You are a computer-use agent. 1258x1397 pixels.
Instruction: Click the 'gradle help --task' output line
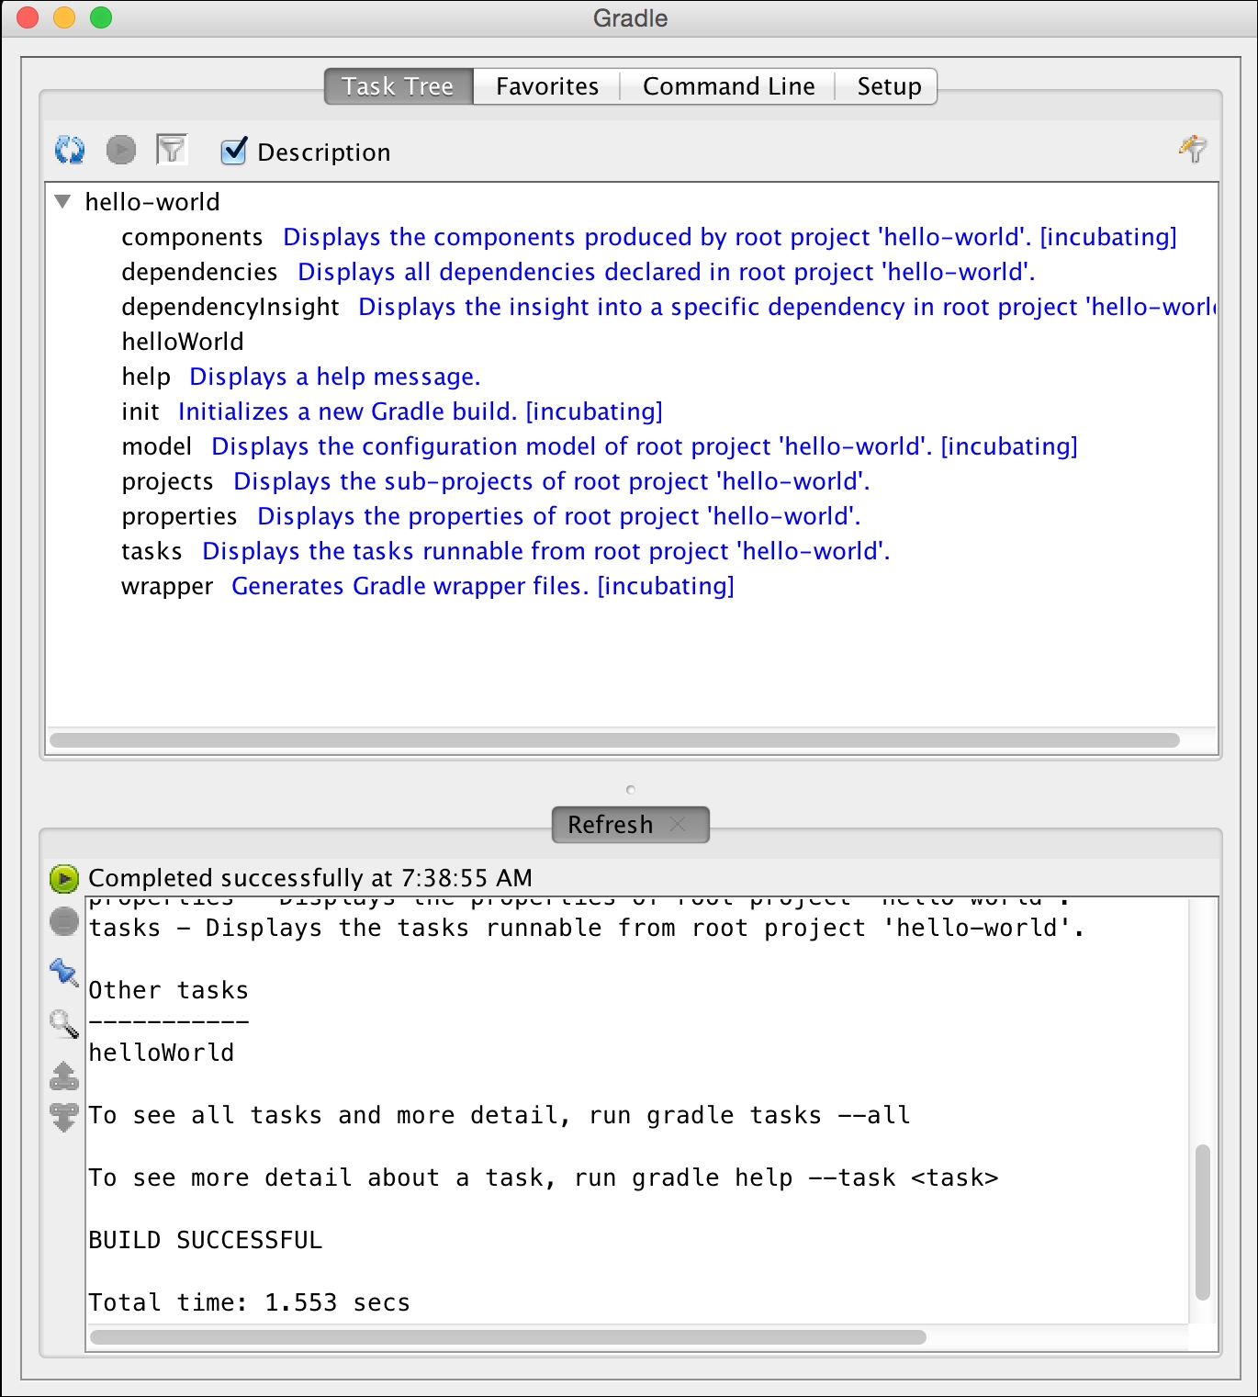[544, 1177]
